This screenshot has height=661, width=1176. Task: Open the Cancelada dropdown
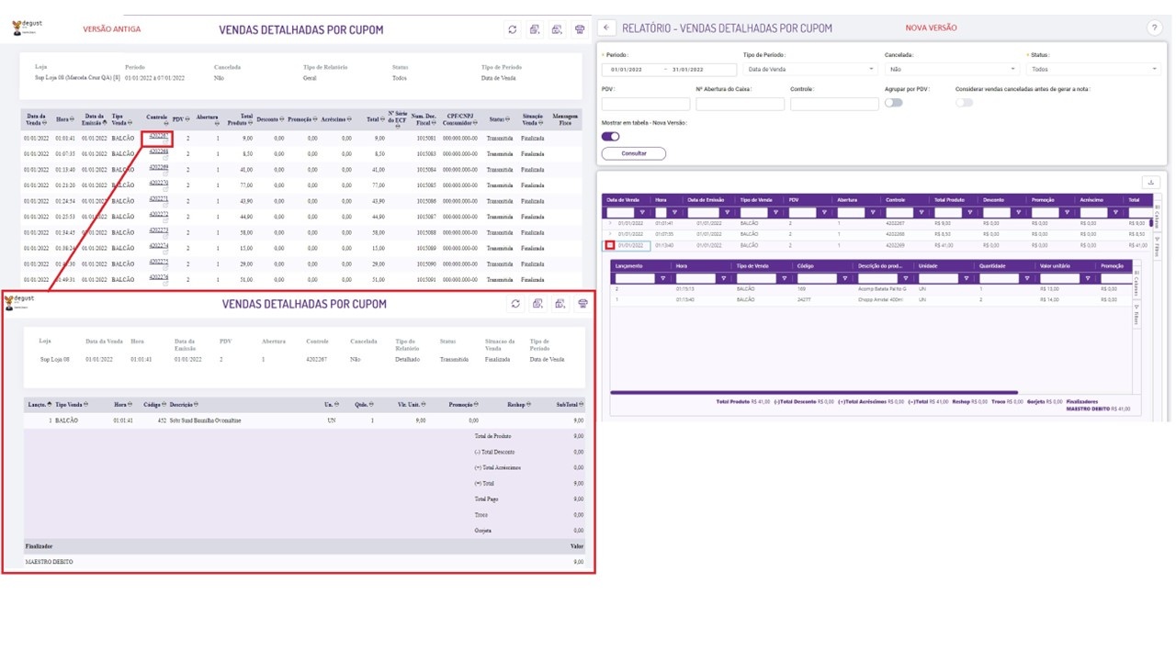[952, 69]
